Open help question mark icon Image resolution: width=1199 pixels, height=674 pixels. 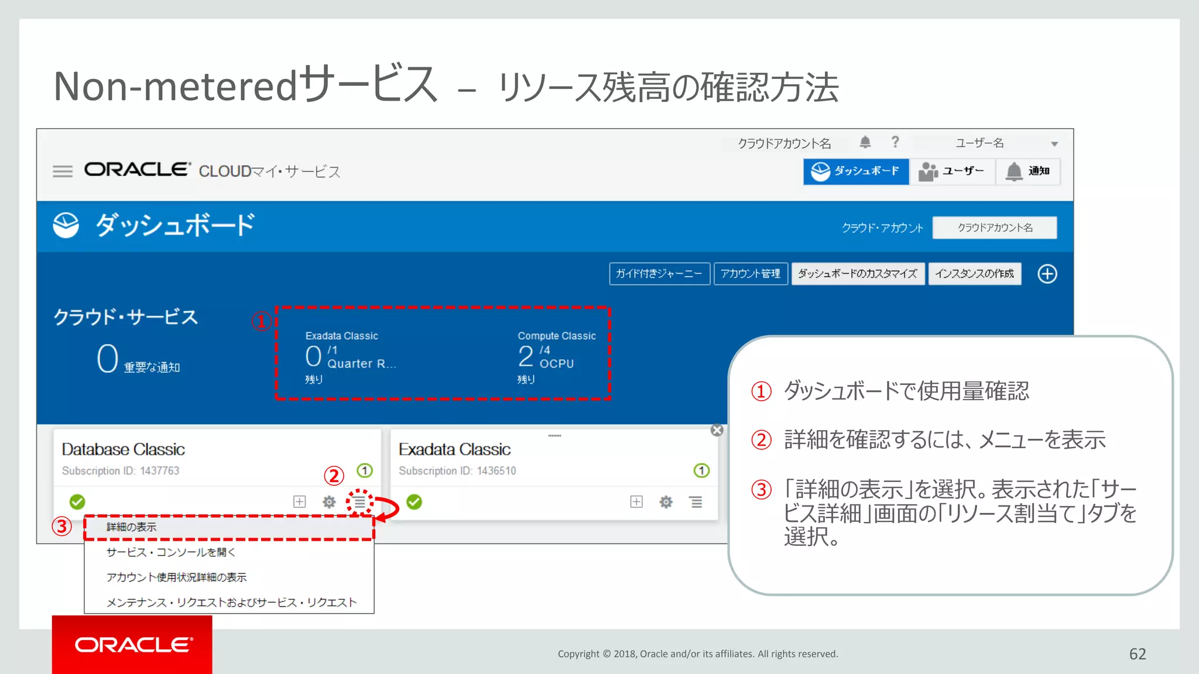coord(895,142)
